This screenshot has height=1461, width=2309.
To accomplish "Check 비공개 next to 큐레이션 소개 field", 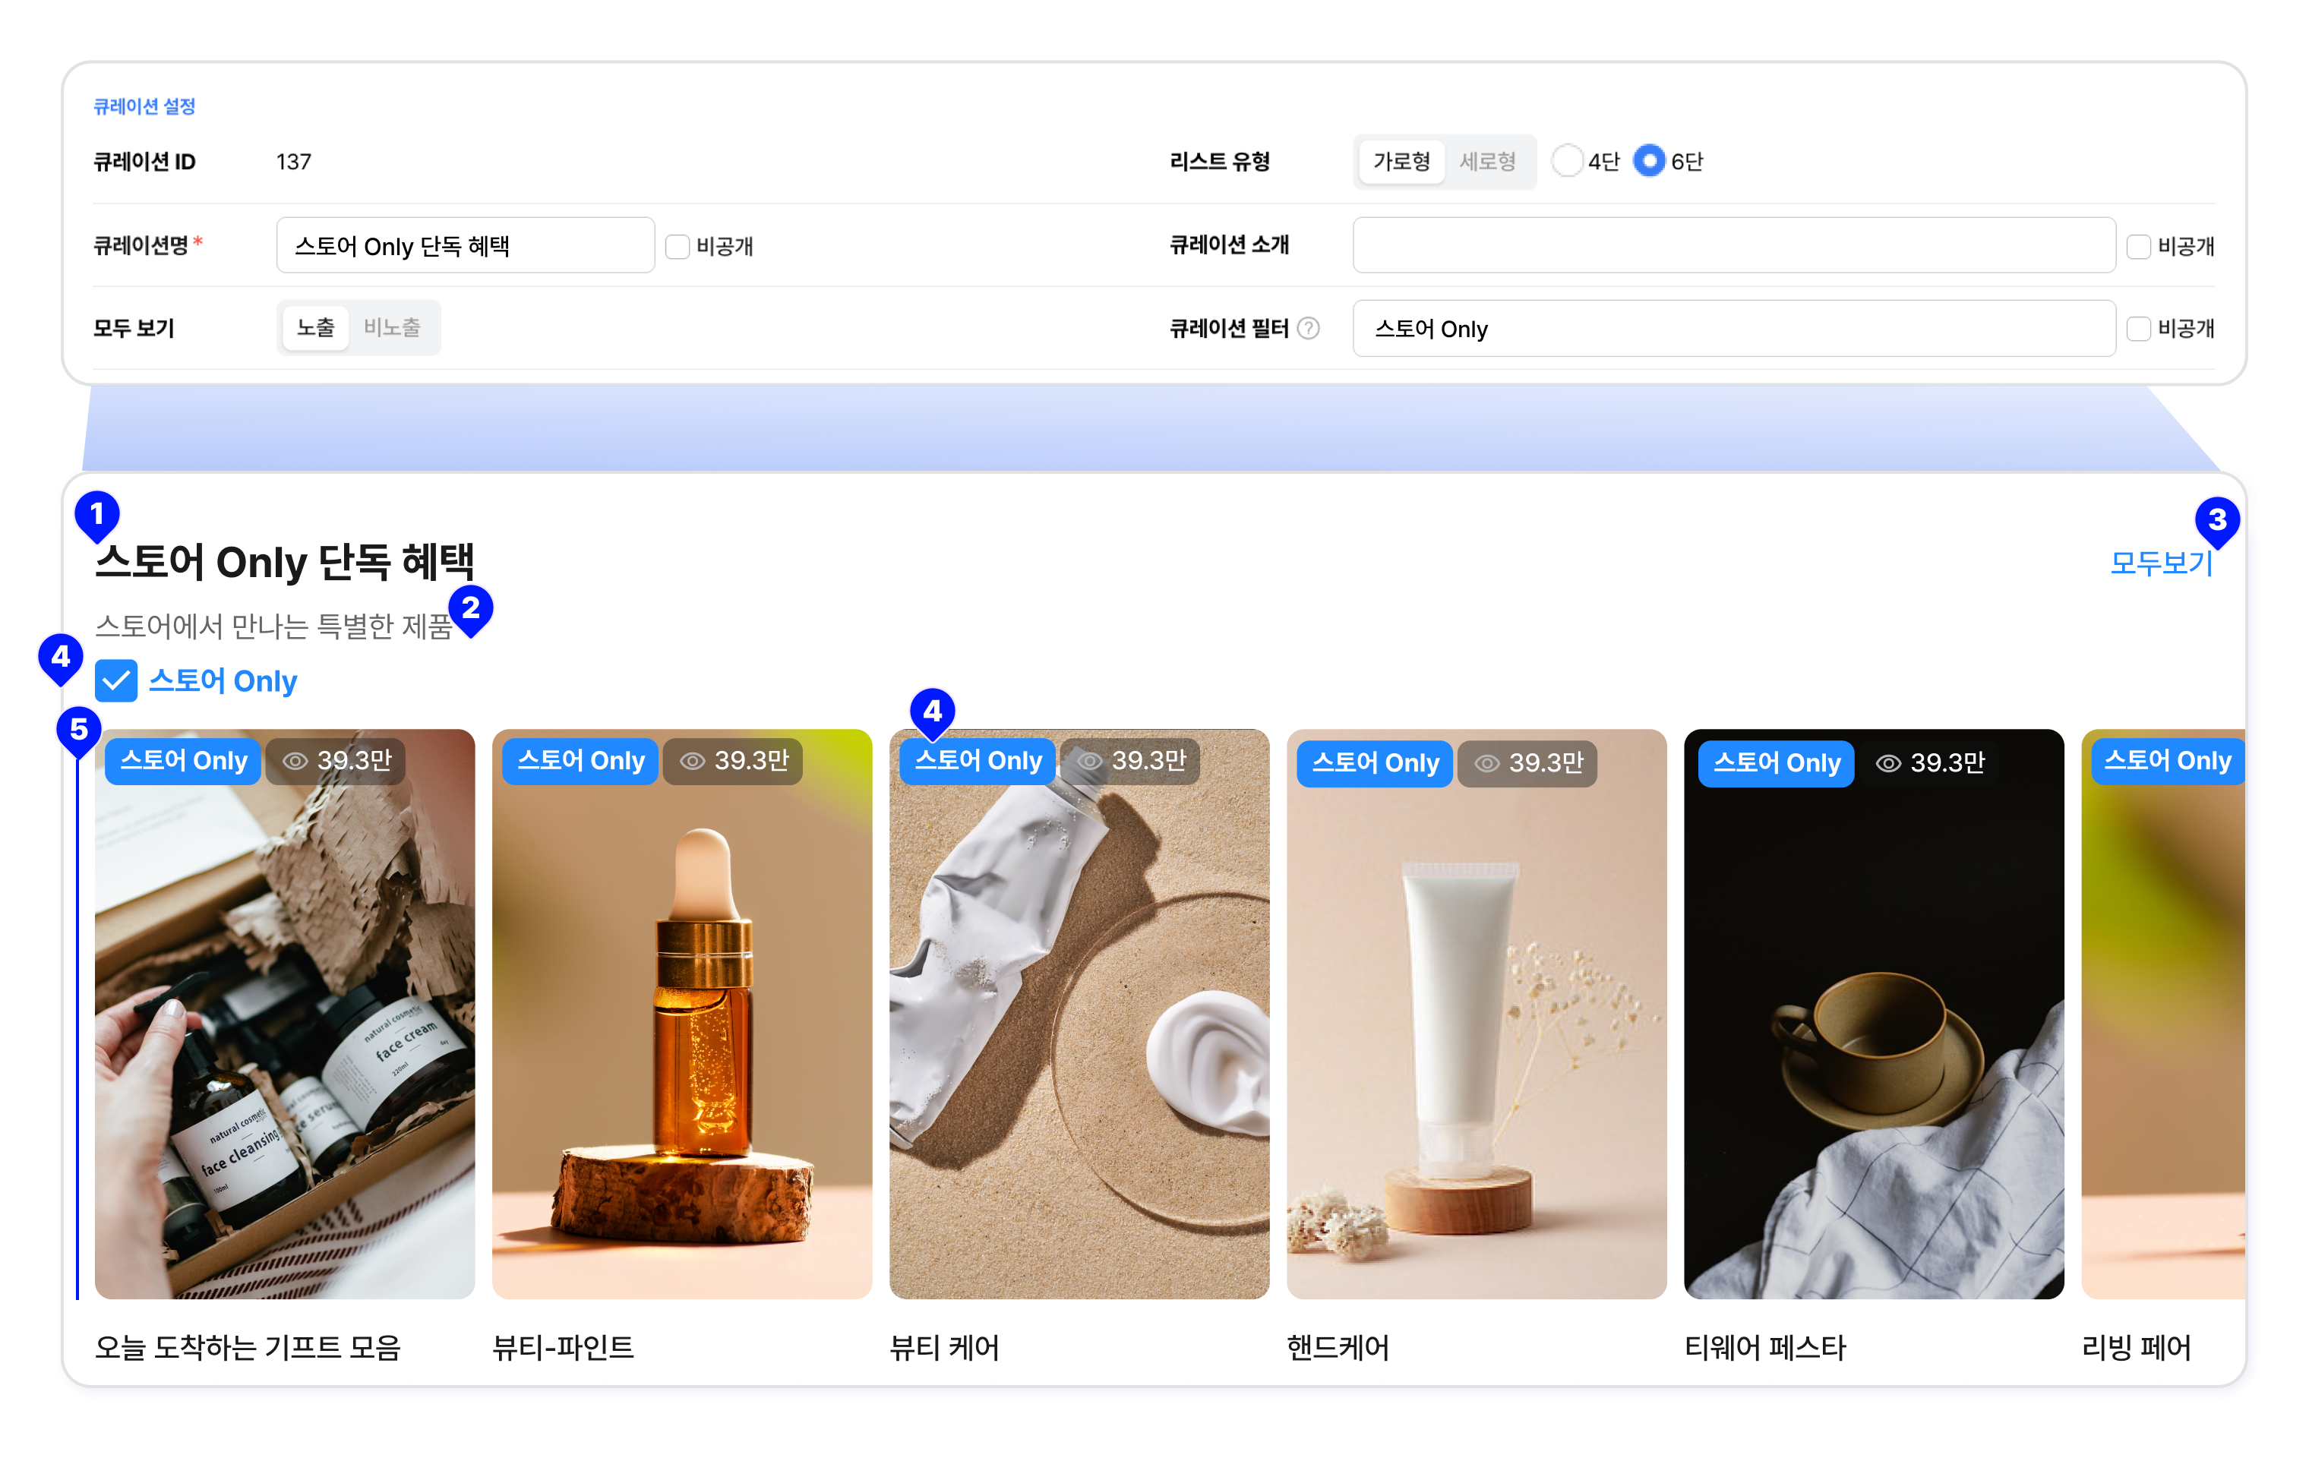I will 2138,246.
